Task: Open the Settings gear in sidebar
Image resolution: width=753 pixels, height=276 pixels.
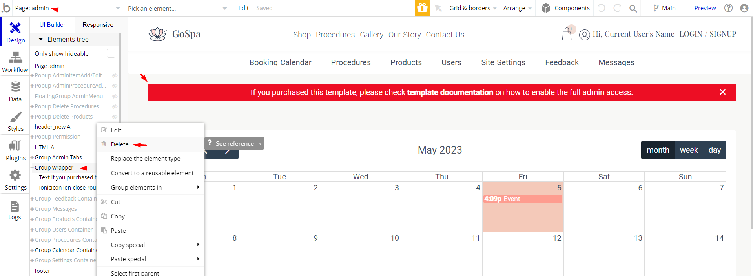Action: pos(15,175)
